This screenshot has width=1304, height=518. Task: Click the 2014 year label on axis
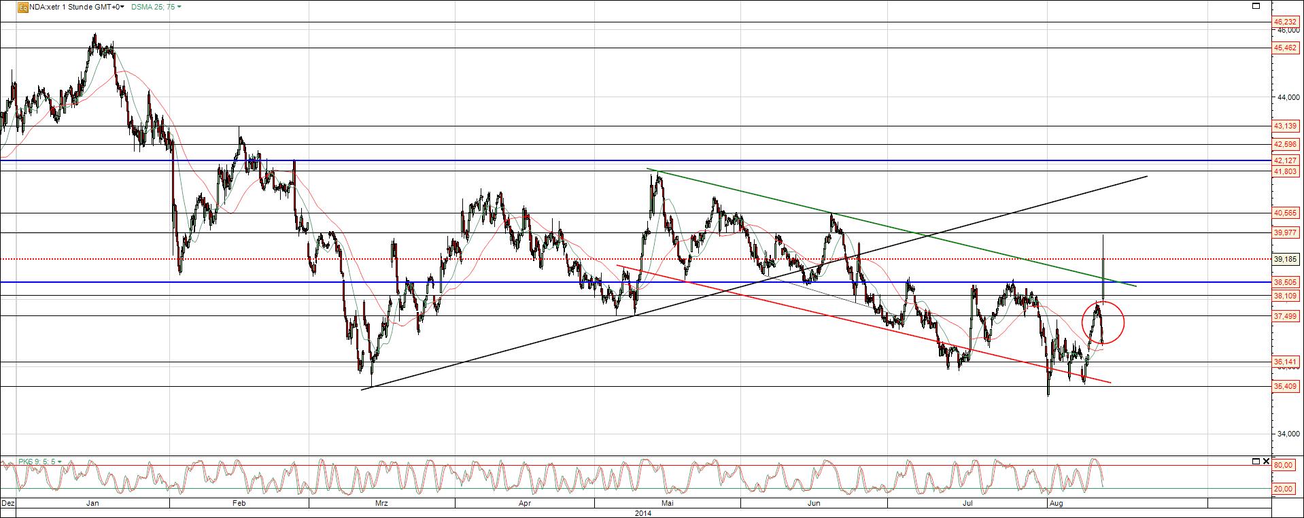(642, 513)
